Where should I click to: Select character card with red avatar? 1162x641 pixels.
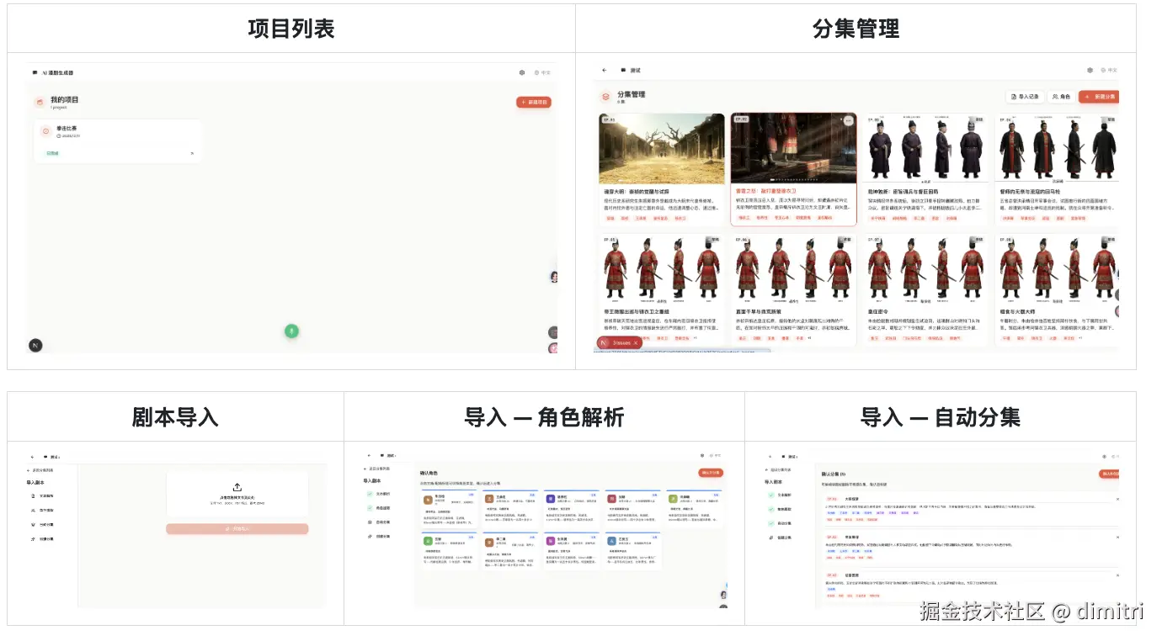tap(633, 508)
